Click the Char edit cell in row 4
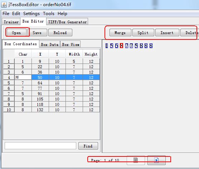The image size is (199, 169). click(23, 77)
